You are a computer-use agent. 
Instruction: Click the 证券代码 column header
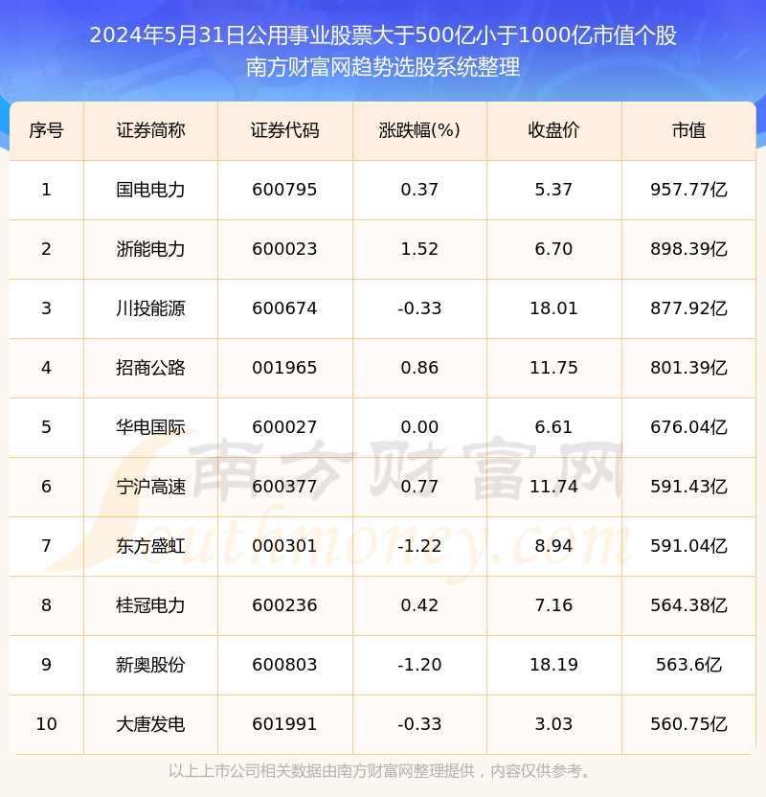pyautogui.click(x=285, y=130)
